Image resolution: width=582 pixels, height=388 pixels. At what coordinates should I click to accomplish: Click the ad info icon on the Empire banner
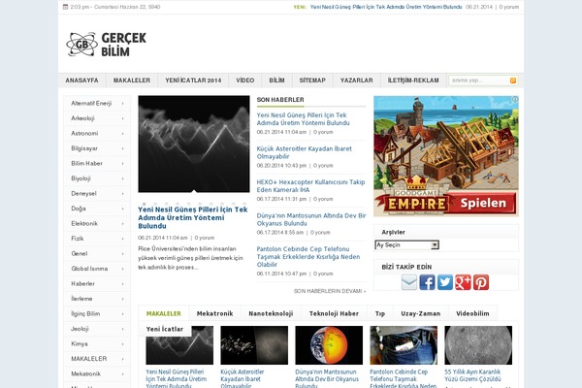tap(515, 99)
